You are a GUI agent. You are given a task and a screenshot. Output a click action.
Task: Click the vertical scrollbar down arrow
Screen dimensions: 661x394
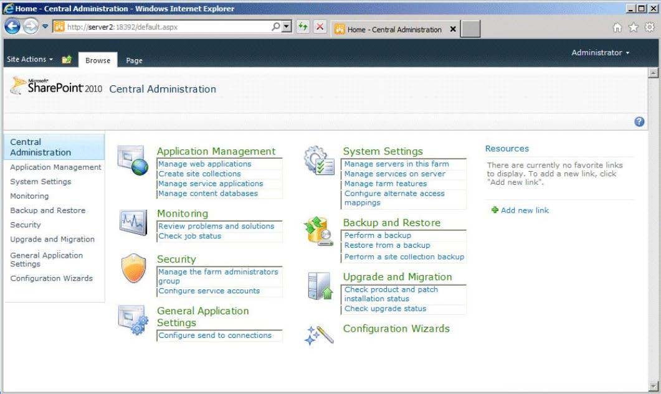653,385
